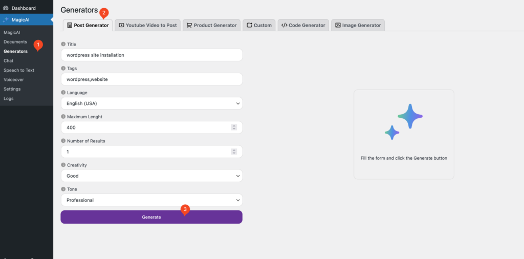Open Speech to Text in sidebar
Image resolution: width=524 pixels, height=259 pixels.
tap(19, 70)
